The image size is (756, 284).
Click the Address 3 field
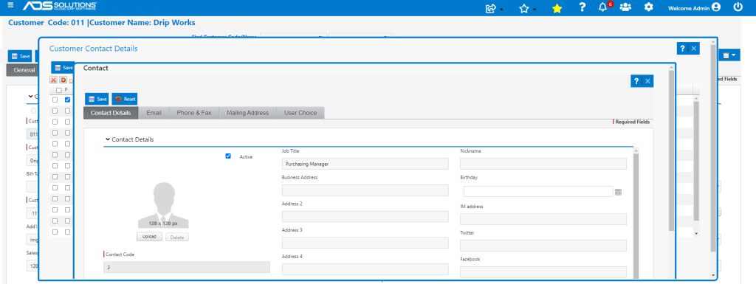point(365,243)
